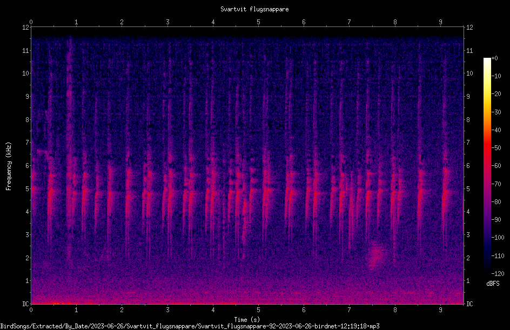Click the '1' tick on top time axis

tap(76, 22)
